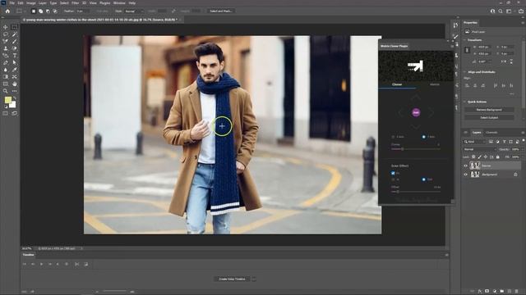Viewport: 526px width, 295px height.
Task: Hide the Background layer eye icon
Action: tap(466, 175)
